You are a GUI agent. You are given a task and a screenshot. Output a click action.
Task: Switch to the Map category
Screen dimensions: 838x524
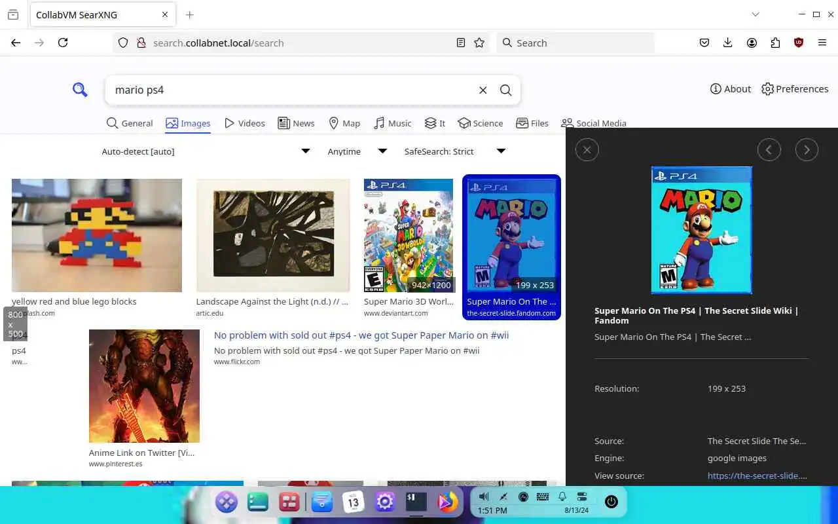coord(344,123)
